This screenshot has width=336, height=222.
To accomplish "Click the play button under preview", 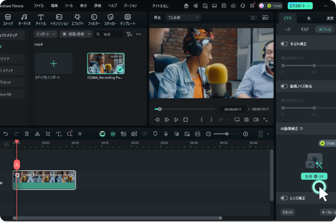I will pyautogui.click(x=176, y=120).
